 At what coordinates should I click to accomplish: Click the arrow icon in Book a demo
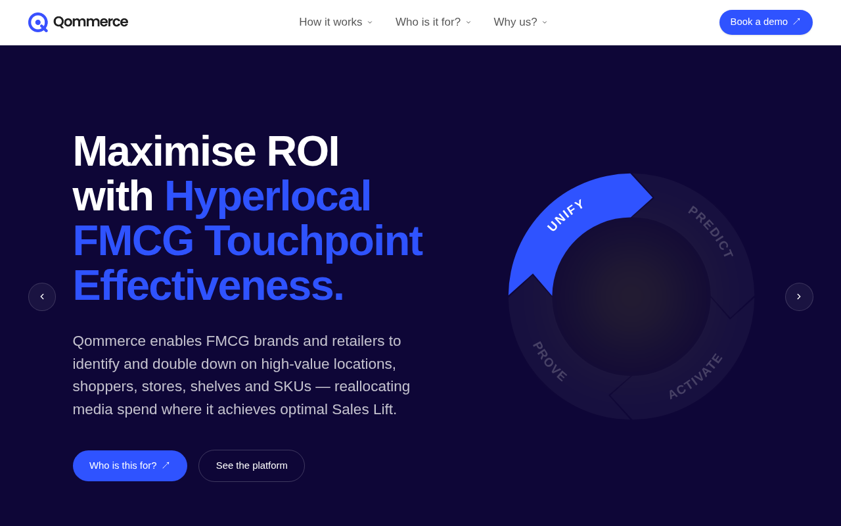tap(796, 22)
